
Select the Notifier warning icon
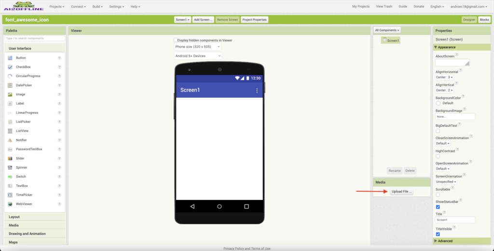[x=10, y=140]
